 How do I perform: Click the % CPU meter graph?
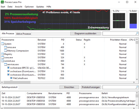pyautogui.click(x=119, y=21)
